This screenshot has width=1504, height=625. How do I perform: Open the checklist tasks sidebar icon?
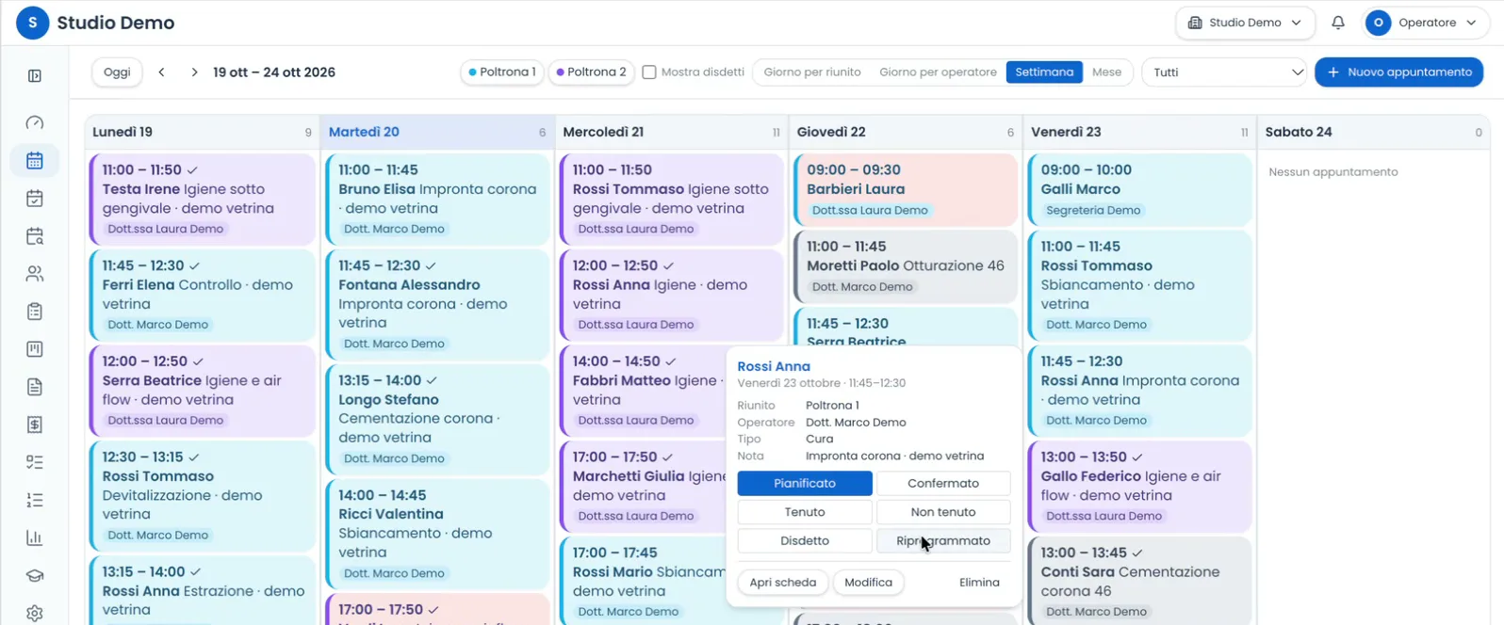[35, 462]
